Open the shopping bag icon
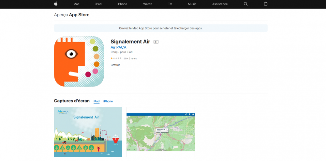Screen dimensions: 326x161 (x=265, y=4)
